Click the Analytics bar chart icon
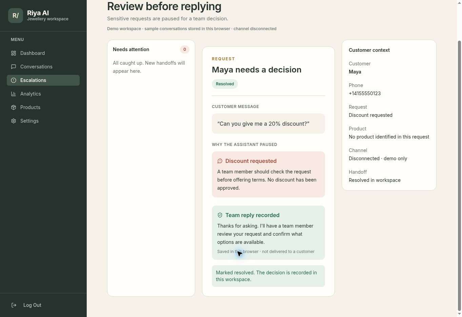462x317 pixels. 14,94
